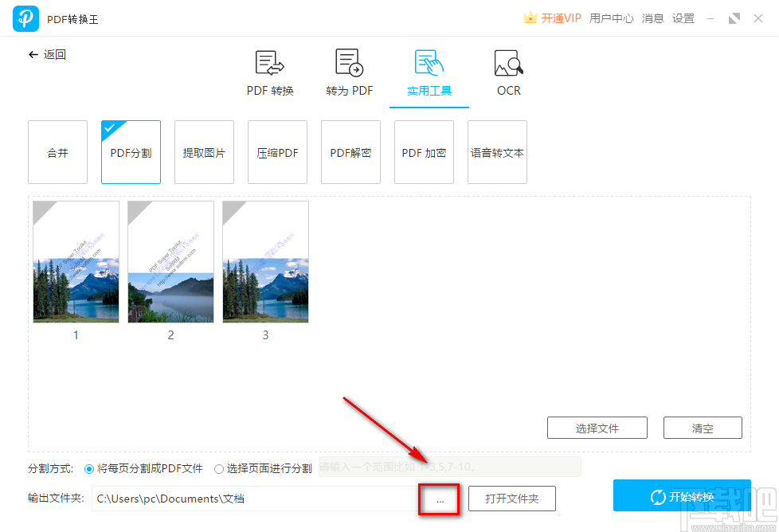Click 选择文件 to add files

(x=597, y=428)
